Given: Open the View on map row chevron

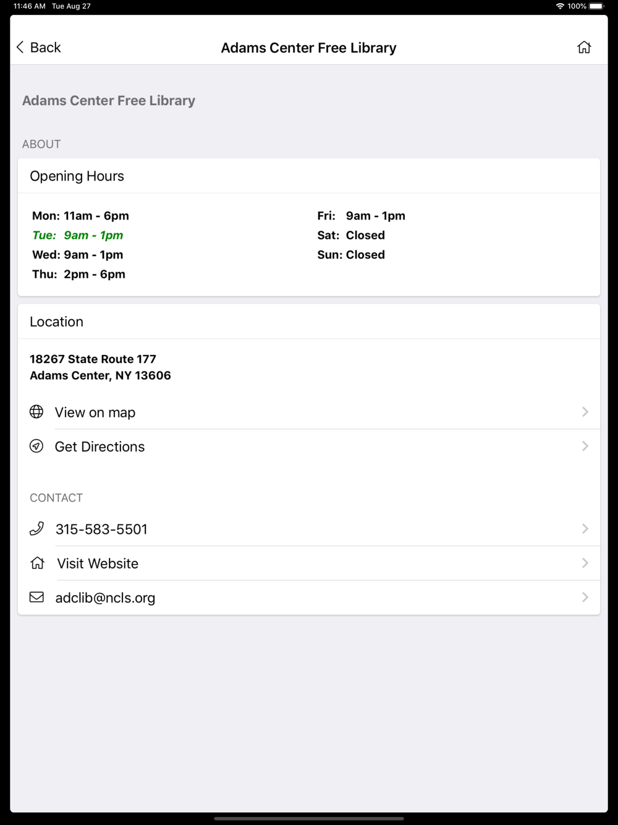Looking at the screenshot, I should point(585,412).
